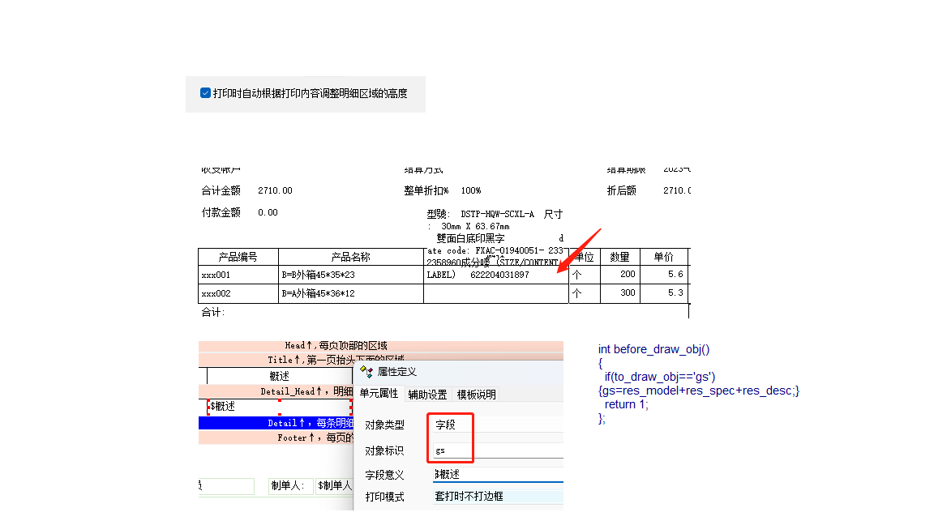Toggle the auto-adjust detail area height checkbox
The height and width of the screenshot is (525, 934).
[x=206, y=93]
